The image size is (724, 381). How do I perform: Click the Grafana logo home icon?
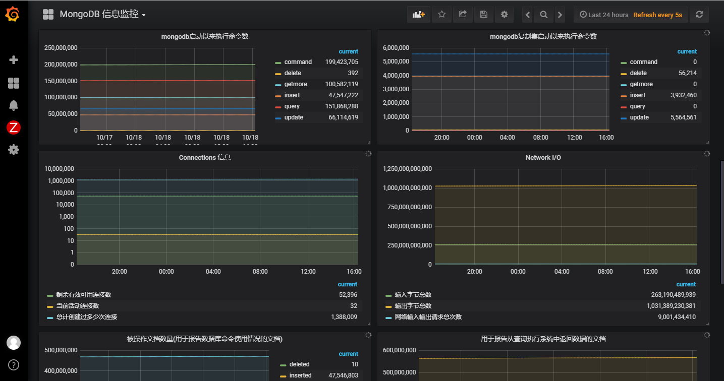(x=14, y=15)
